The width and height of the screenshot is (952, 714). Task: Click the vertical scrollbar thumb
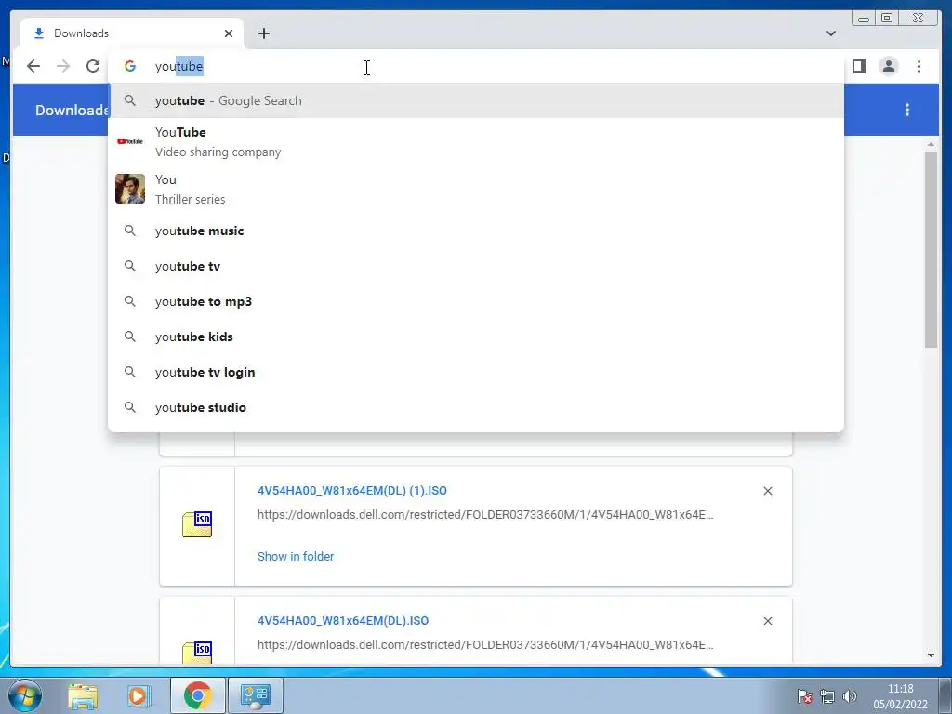931,249
